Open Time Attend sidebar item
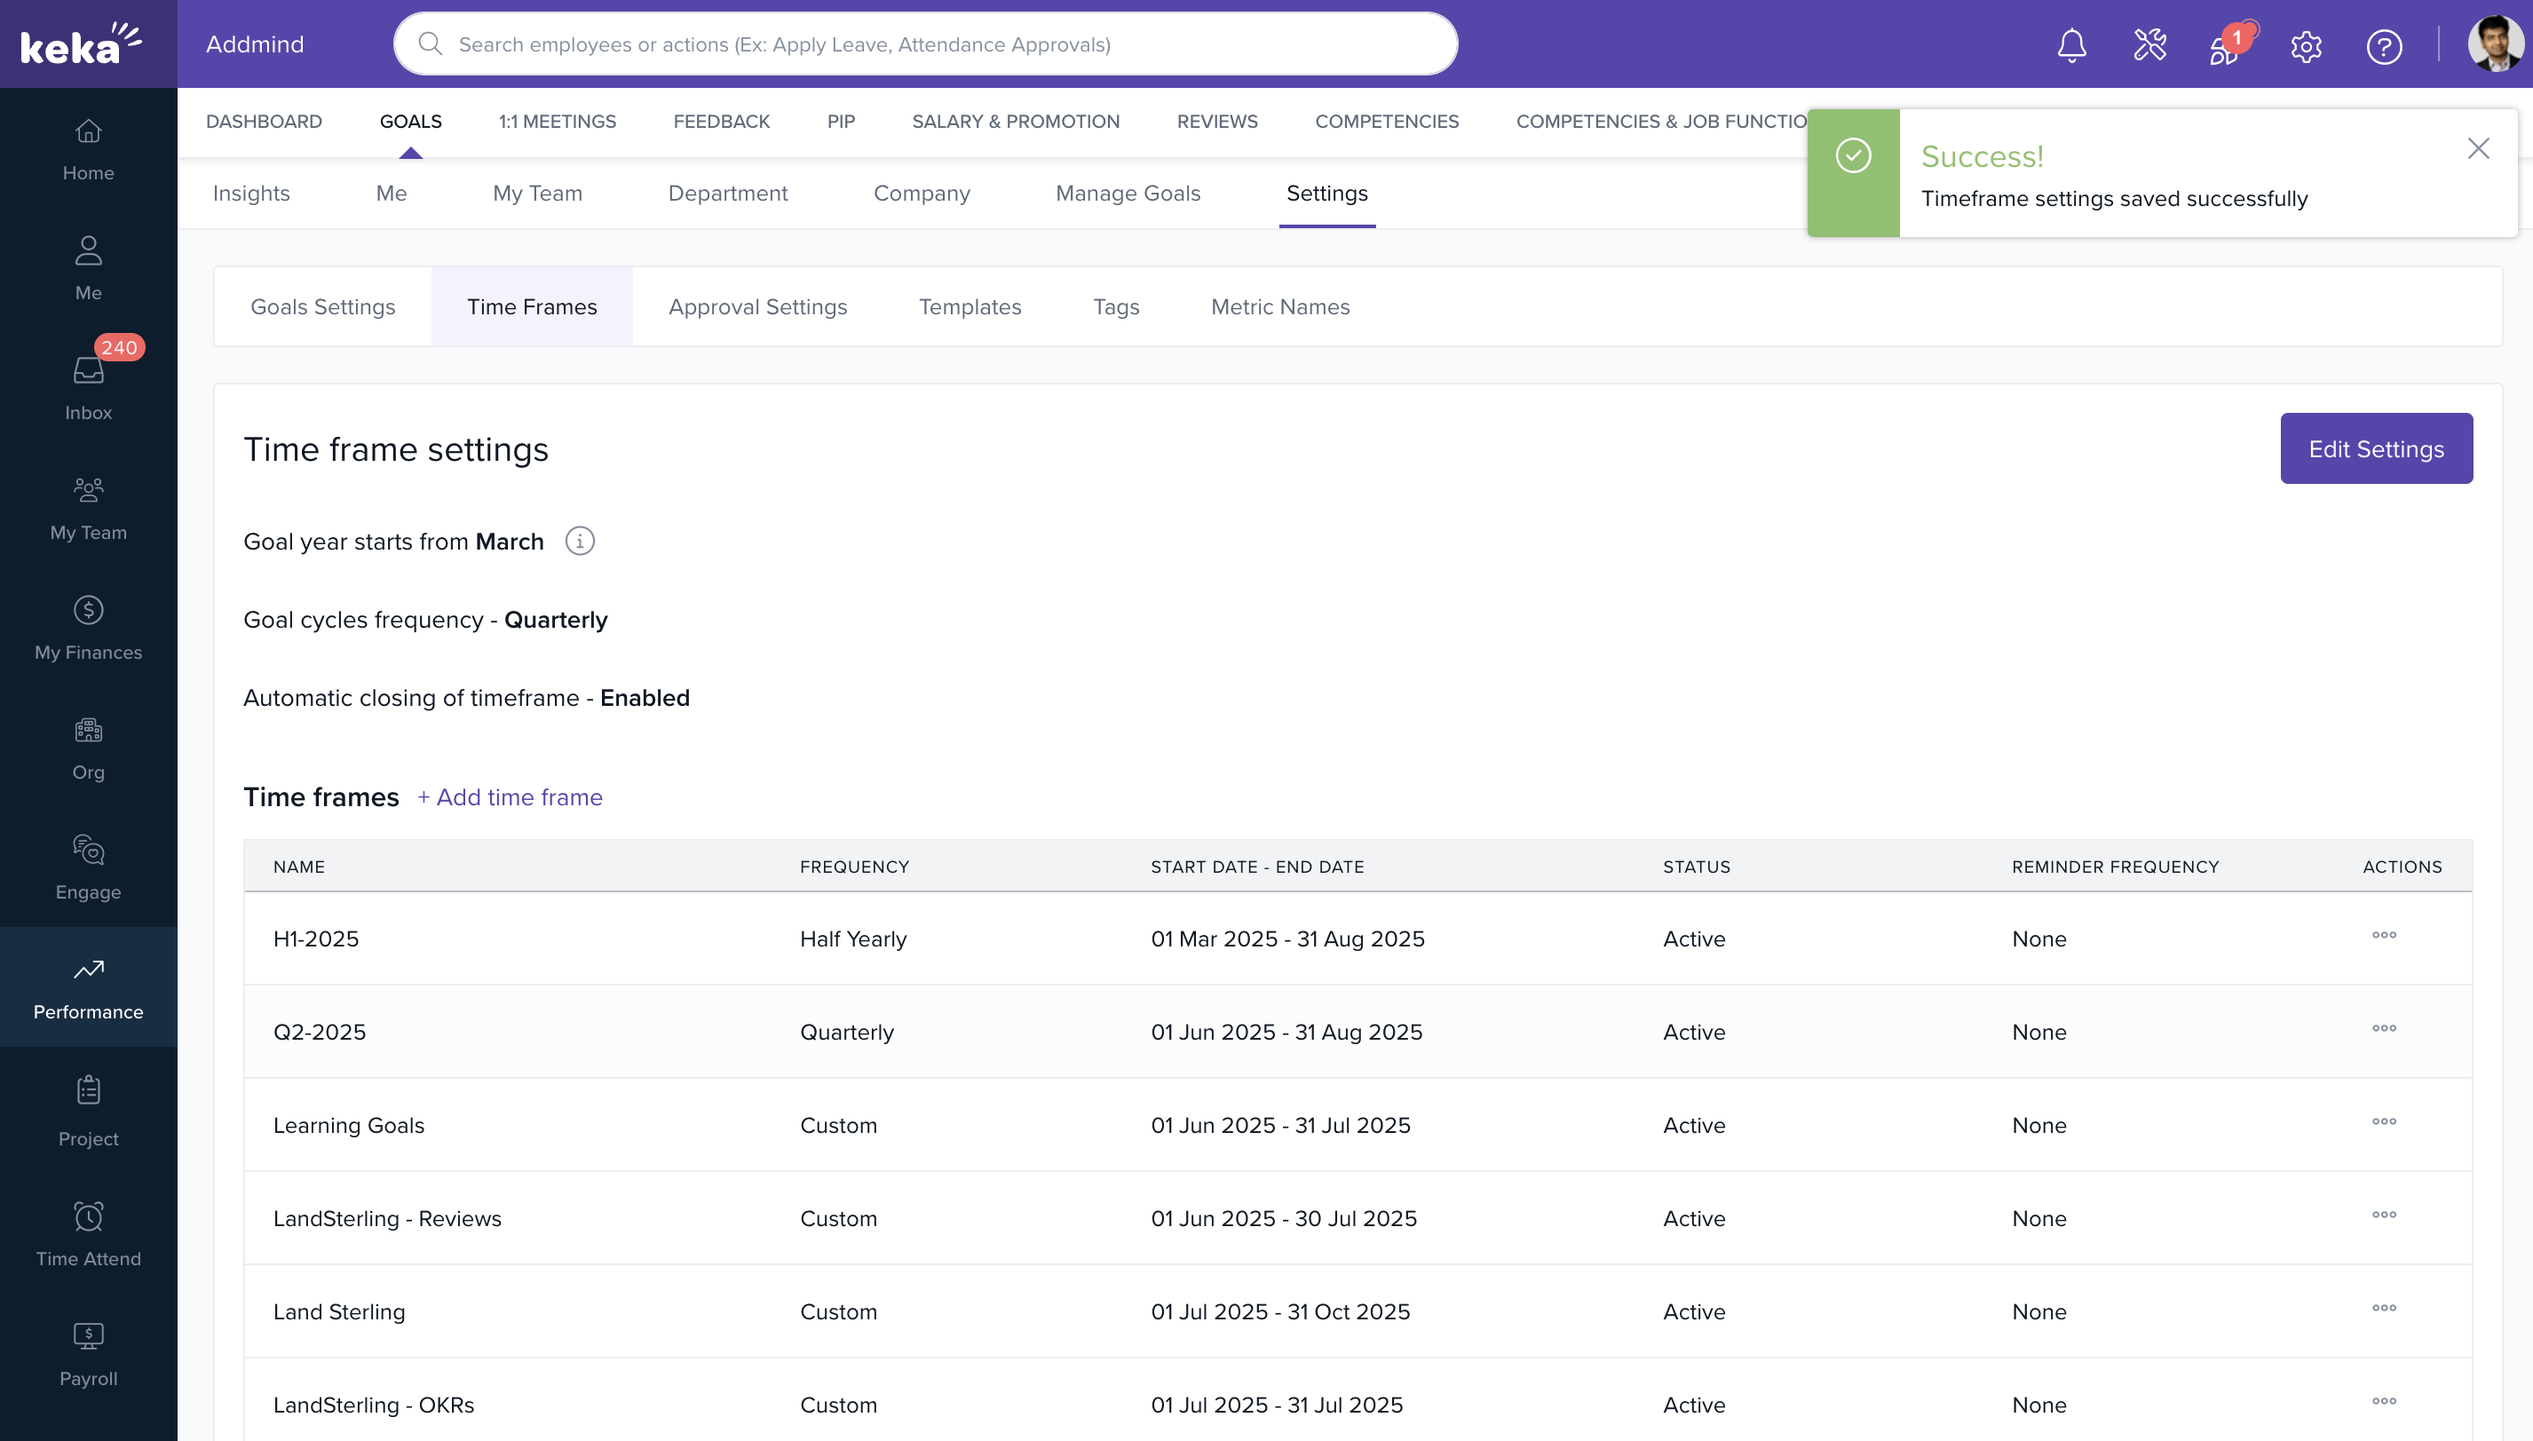The image size is (2533, 1441). pos(88,1233)
